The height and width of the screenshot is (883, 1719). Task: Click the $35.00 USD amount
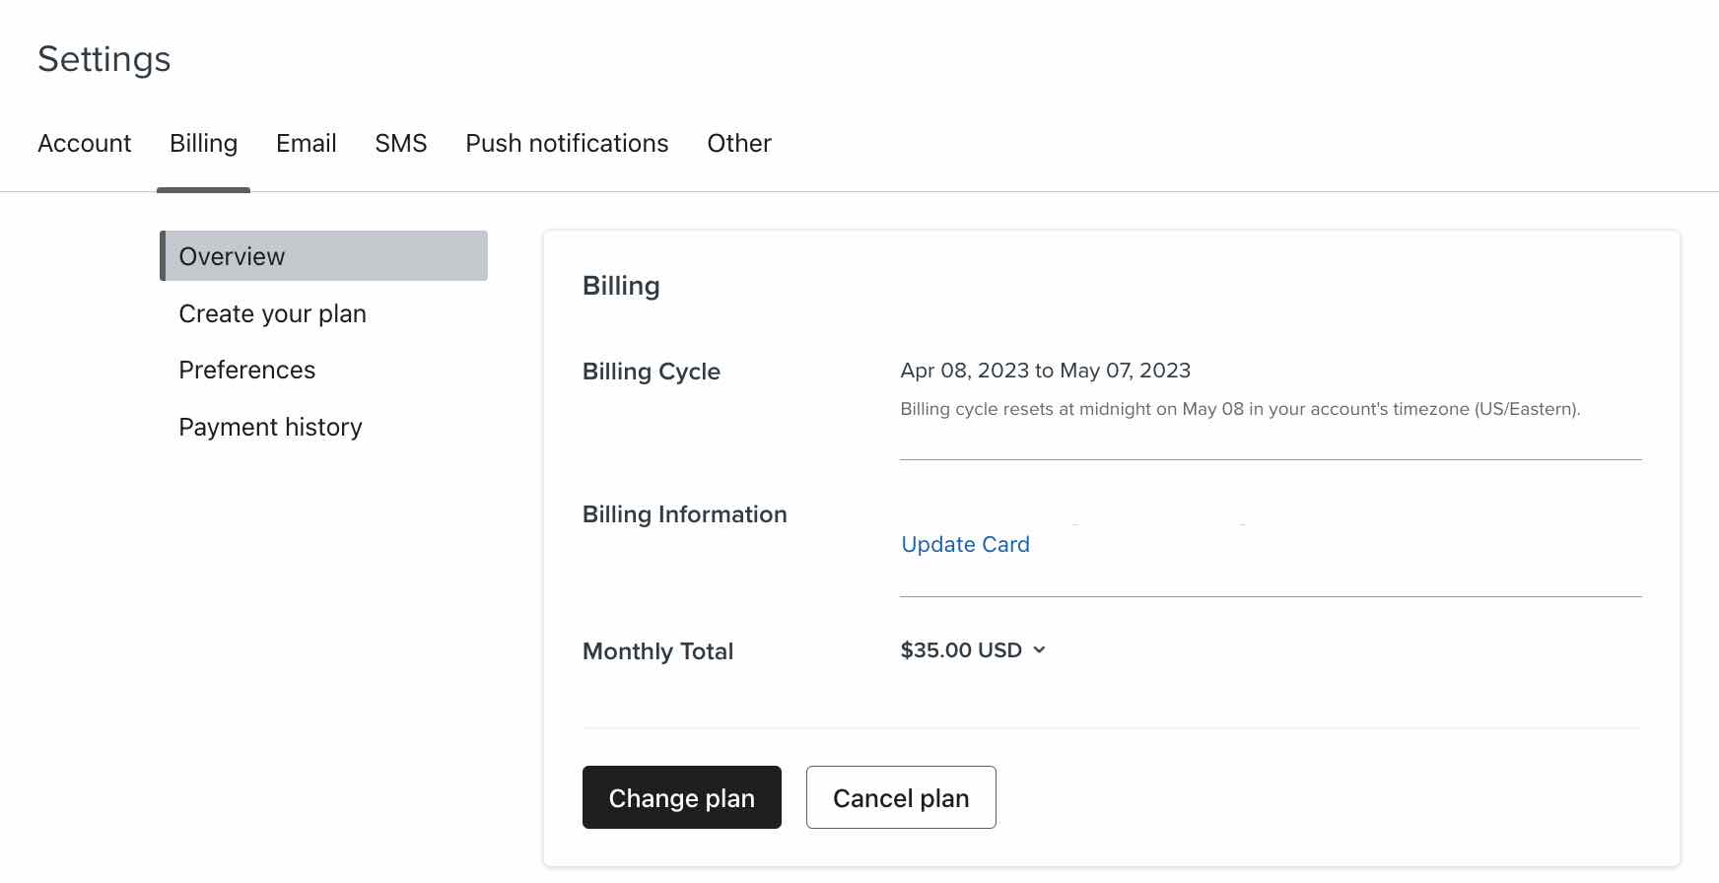click(x=960, y=650)
